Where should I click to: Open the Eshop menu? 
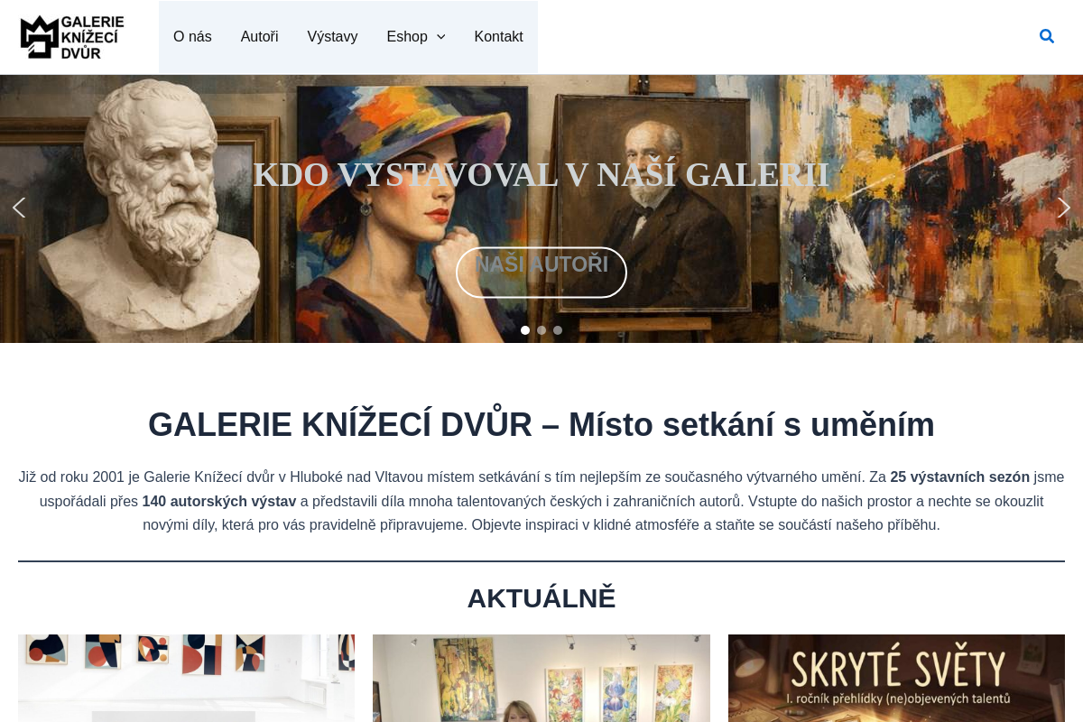(x=406, y=37)
